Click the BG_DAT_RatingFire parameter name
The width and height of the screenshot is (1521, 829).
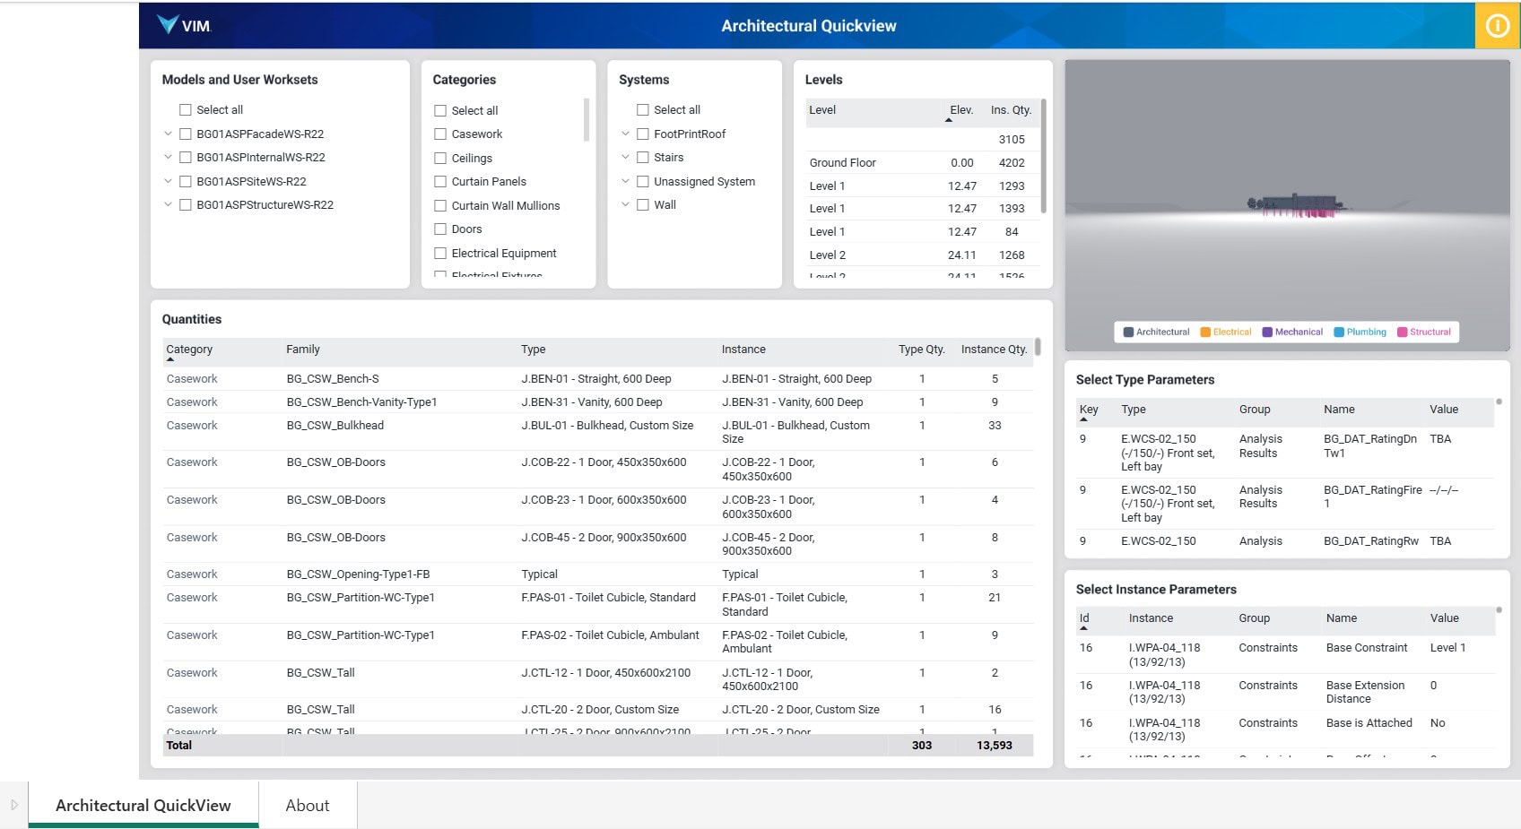pos(1372,497)
